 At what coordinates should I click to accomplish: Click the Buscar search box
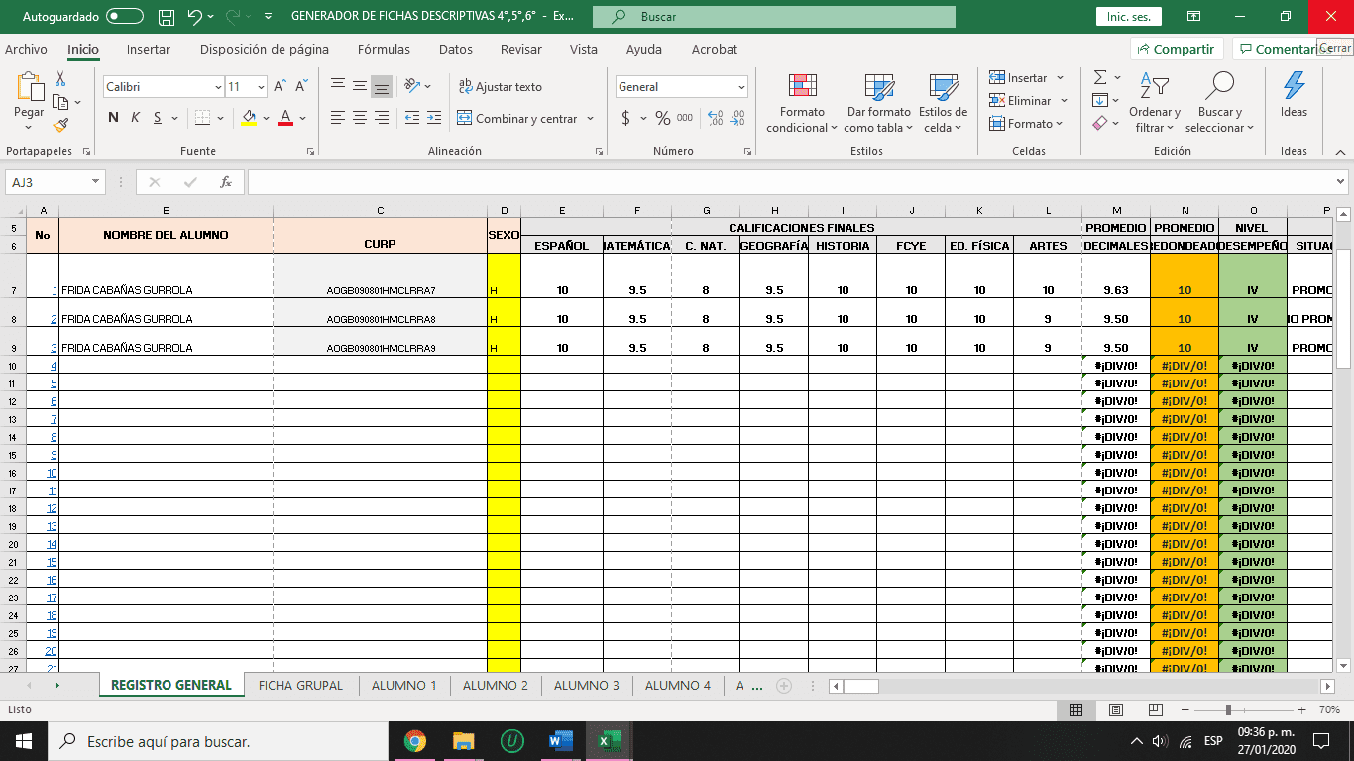click(773, 17)
